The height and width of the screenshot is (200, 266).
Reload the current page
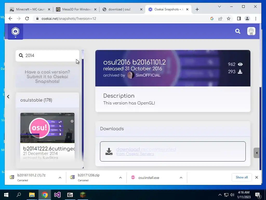(27, 18)
